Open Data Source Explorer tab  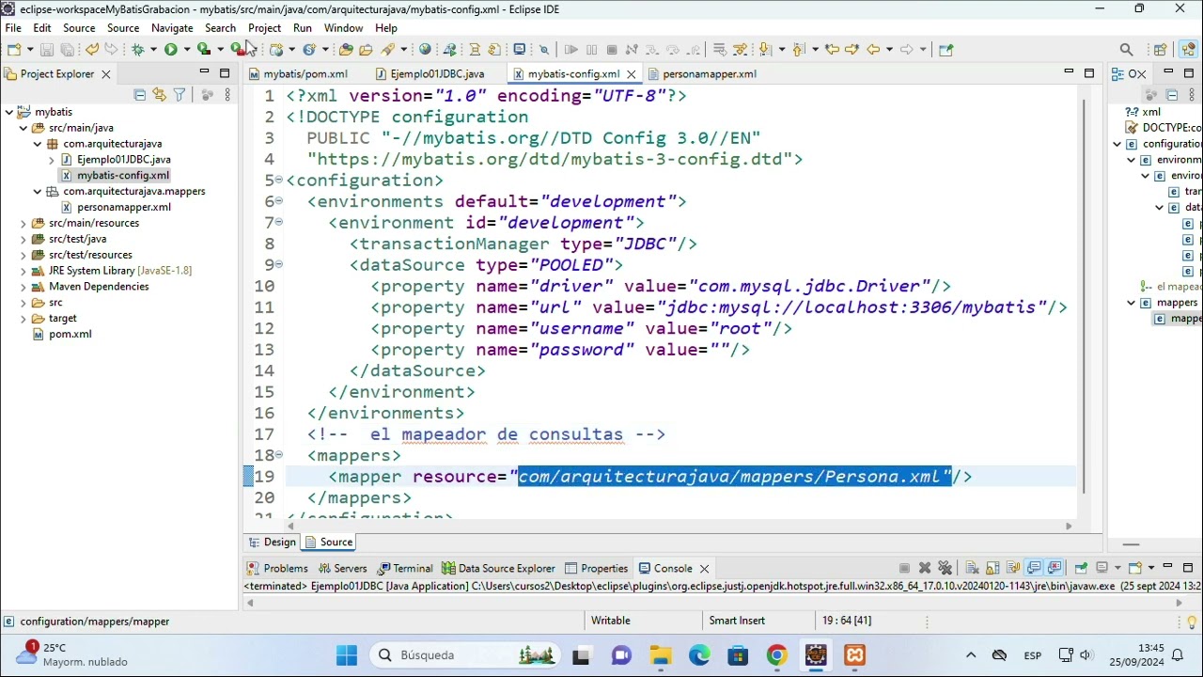(498, 568)
